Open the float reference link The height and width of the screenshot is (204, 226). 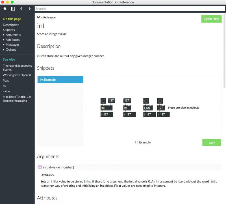coord(6,80)
